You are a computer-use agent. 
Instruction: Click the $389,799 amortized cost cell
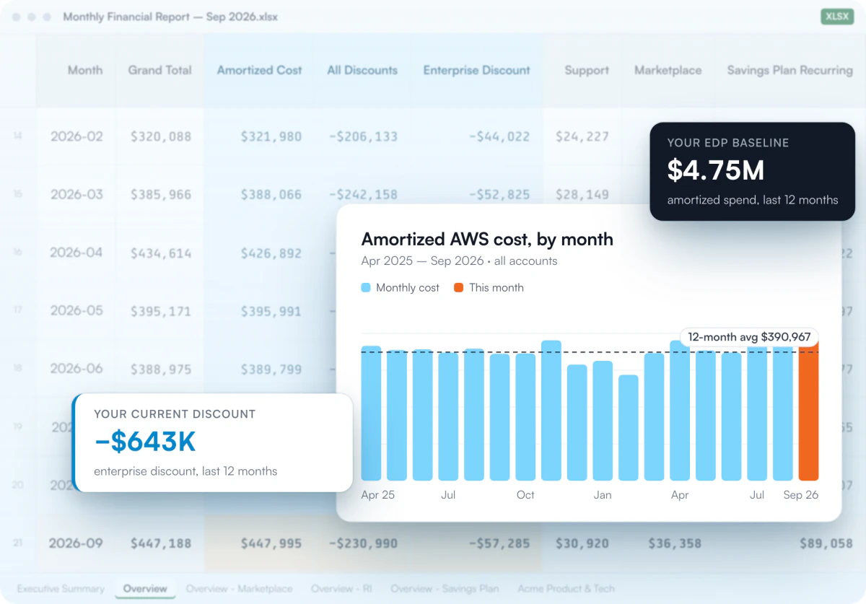[x=271, y=369]
